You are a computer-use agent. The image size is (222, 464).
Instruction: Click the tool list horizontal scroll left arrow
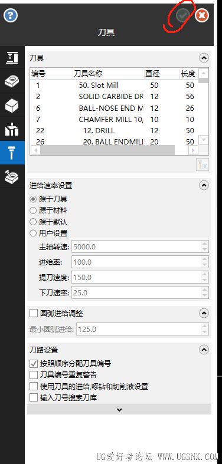[35, 150]
